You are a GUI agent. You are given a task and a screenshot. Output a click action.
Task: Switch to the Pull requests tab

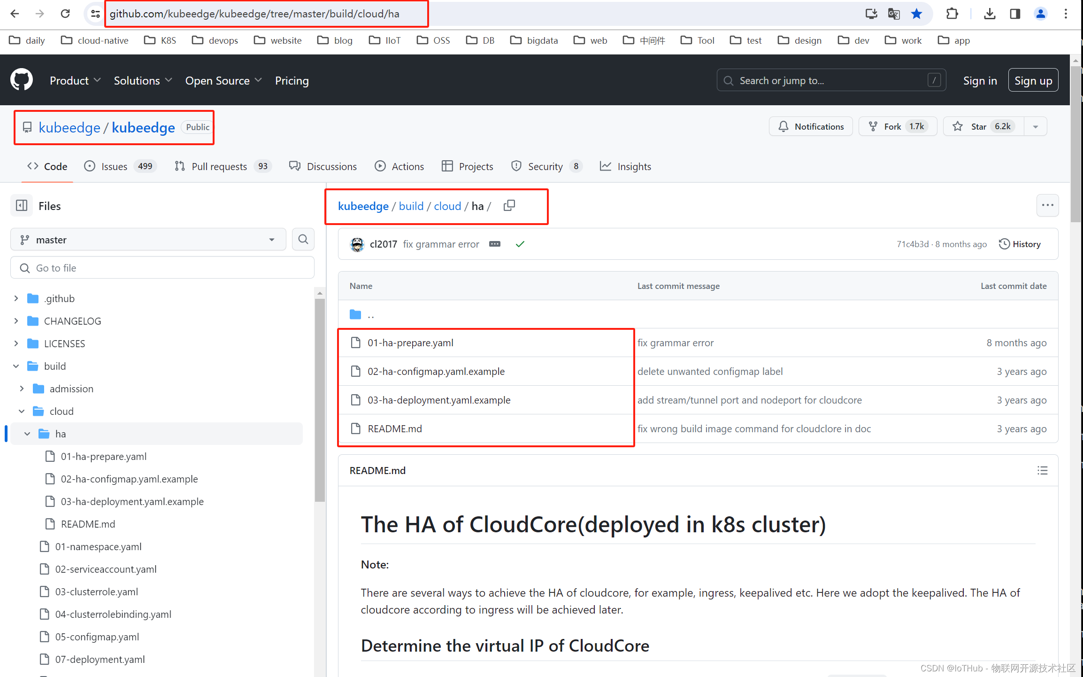pos(223,166)
